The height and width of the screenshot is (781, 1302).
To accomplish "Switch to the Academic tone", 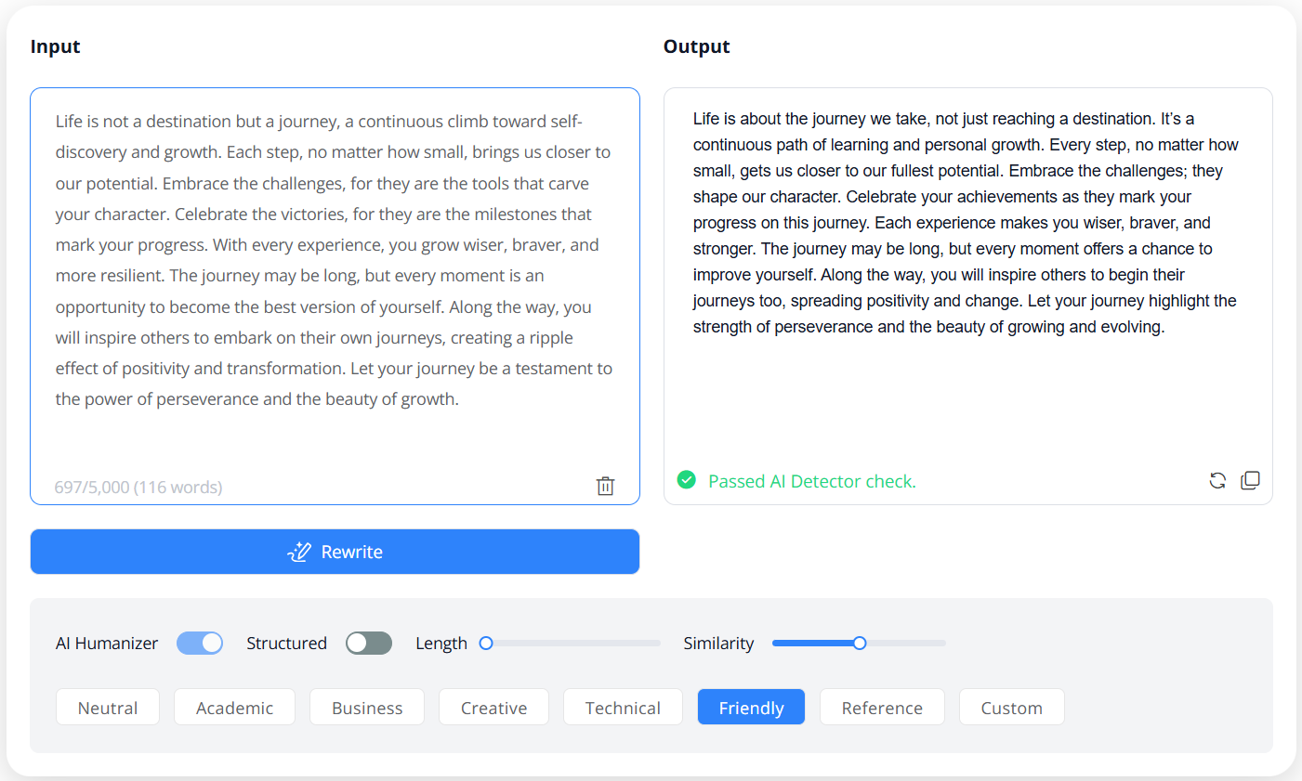I will (x=234, y=707).
